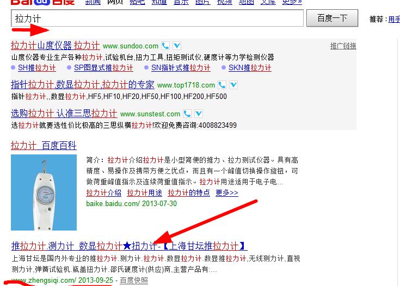Click the phone icon beside www.top1718.com
Image resolution: width=400 pixels, height=286 pixels.
point(222,85)
